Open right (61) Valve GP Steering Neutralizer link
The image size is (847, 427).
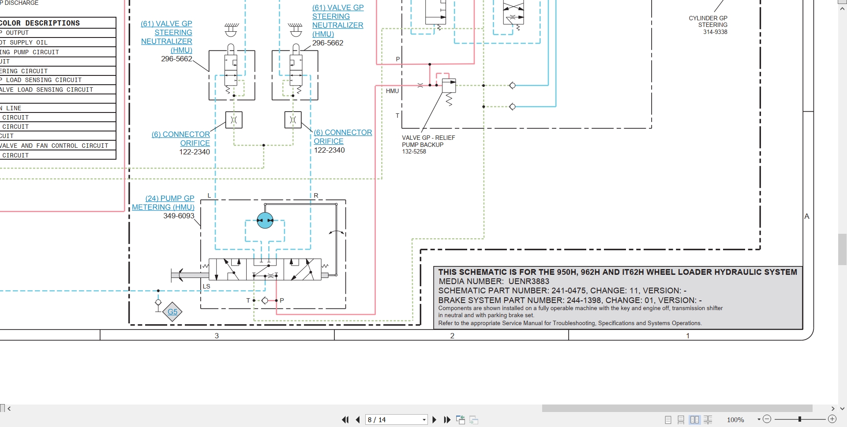pyautogui.click(x=338, y=21)
